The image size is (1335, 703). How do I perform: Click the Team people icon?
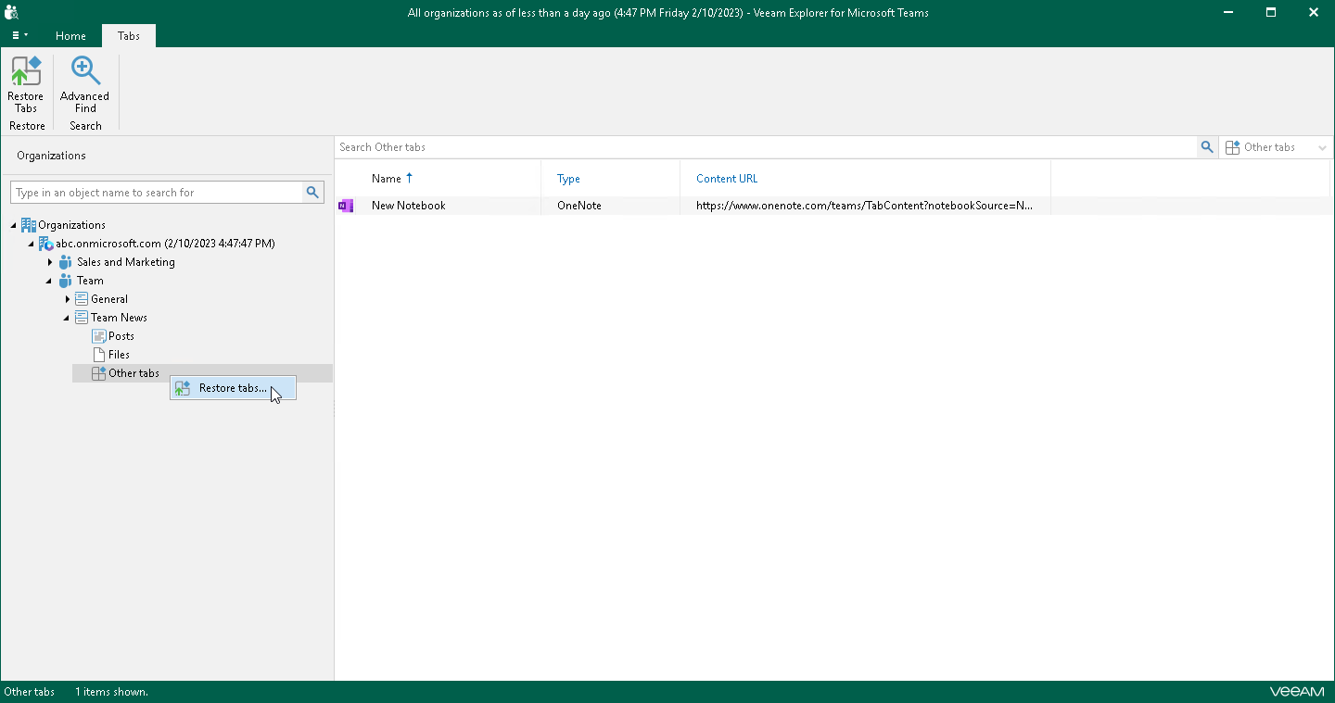[66, 281]
